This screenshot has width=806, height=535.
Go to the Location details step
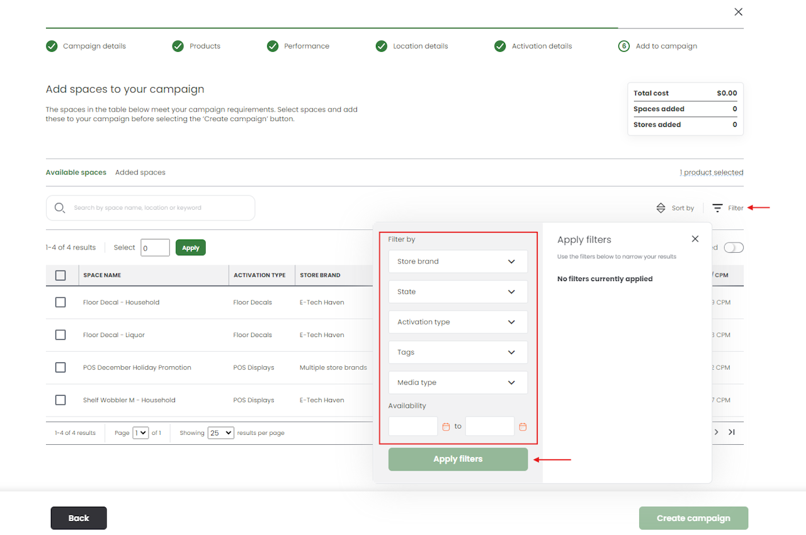click(x=420, y=46)
